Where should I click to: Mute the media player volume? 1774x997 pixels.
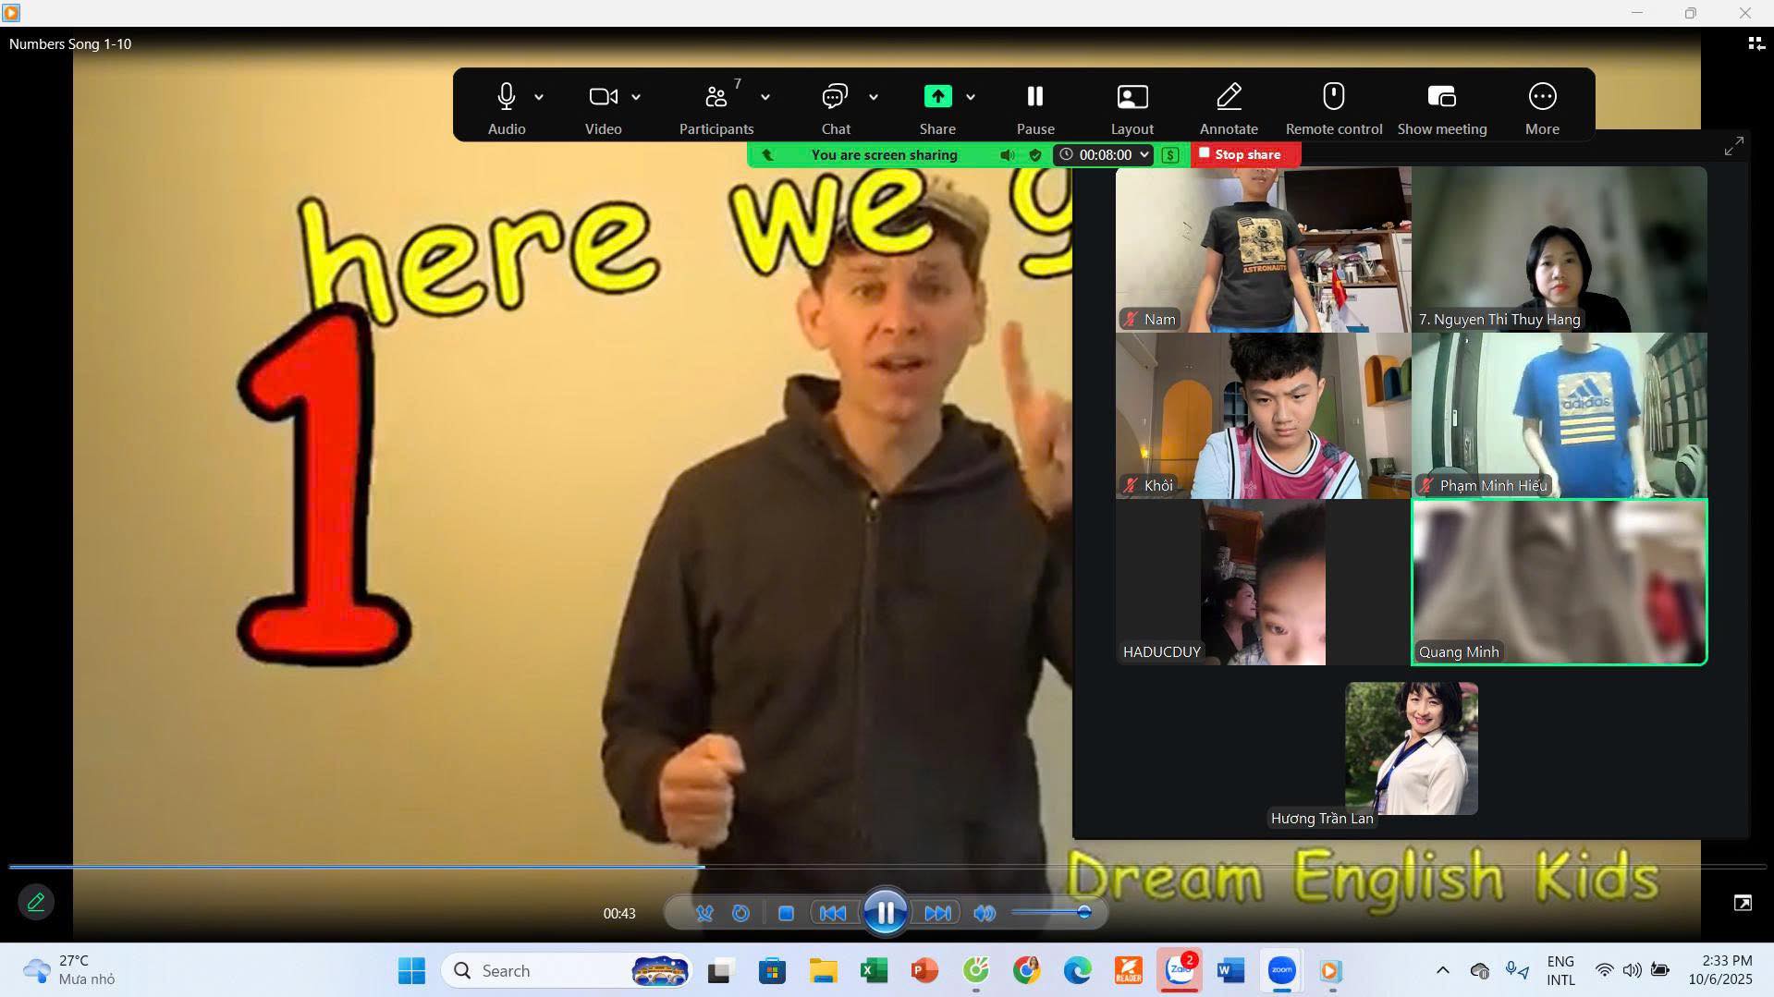pos(985,913)
